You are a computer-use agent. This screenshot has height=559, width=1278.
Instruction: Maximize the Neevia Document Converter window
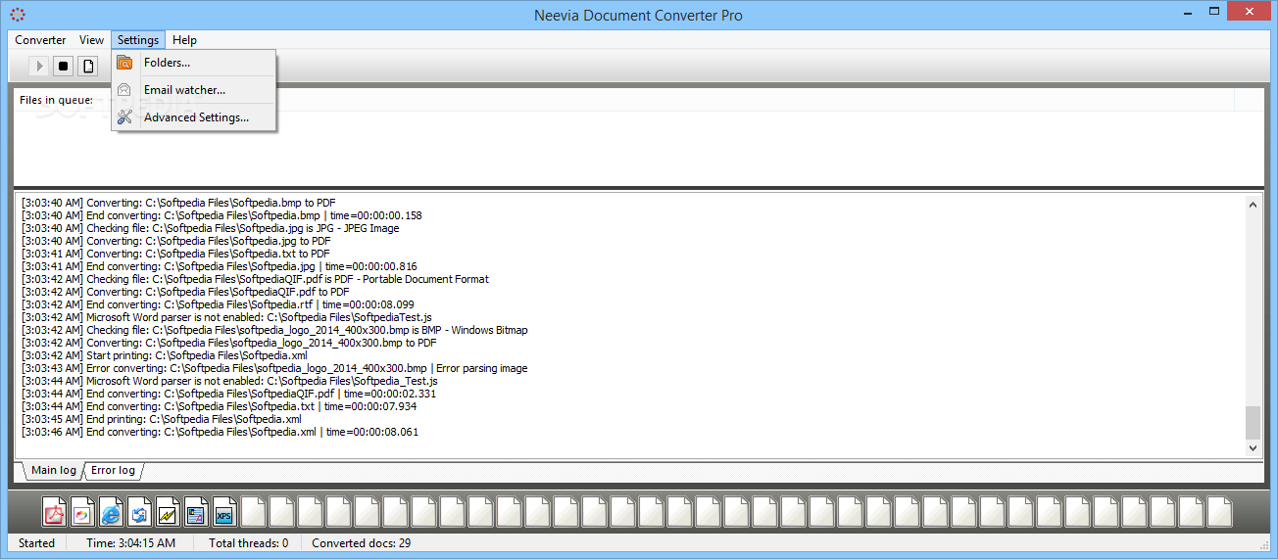coord(1215,11)
